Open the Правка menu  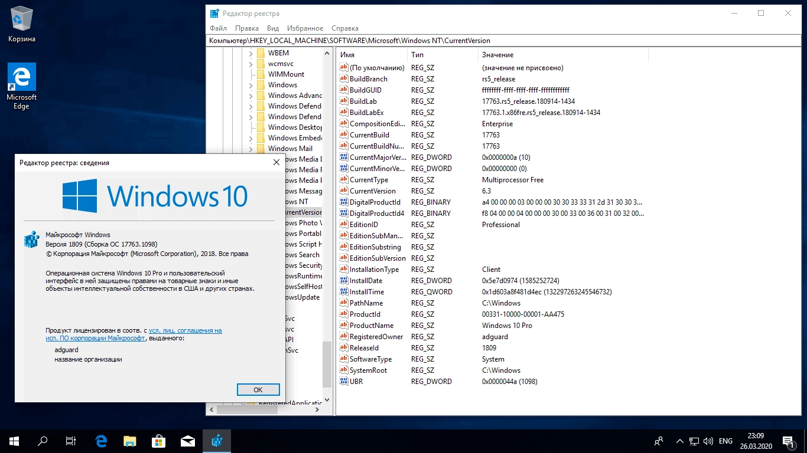(x=246, y=28)
